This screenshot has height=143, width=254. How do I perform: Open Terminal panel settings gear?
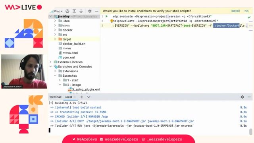pyautogui.click(x=242, y=97)
